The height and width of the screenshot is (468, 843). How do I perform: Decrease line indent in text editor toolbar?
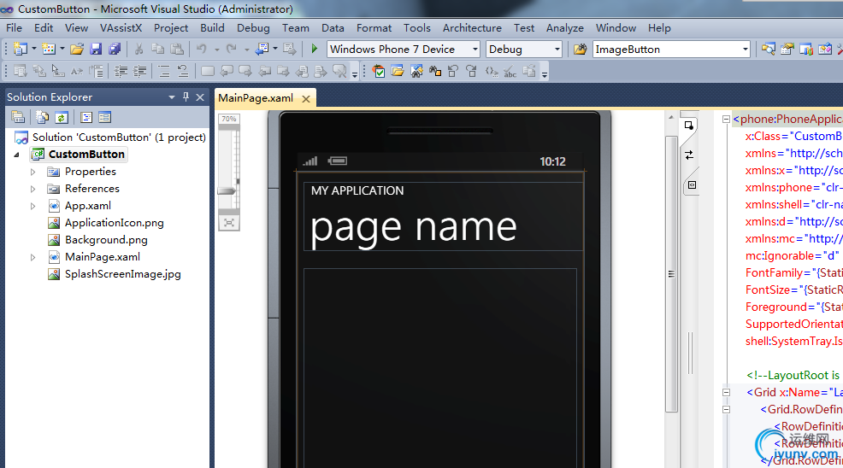pos(121,71)
